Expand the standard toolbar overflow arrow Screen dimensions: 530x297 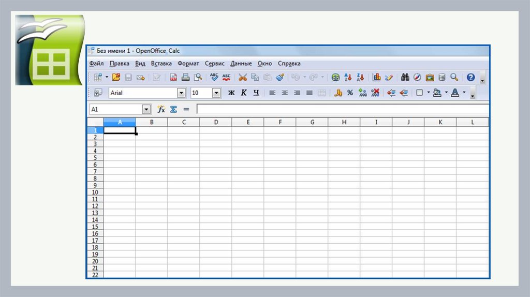pos(483,78)
